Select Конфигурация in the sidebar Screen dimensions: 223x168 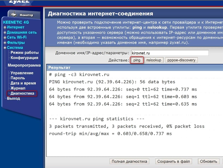point(24,58)
